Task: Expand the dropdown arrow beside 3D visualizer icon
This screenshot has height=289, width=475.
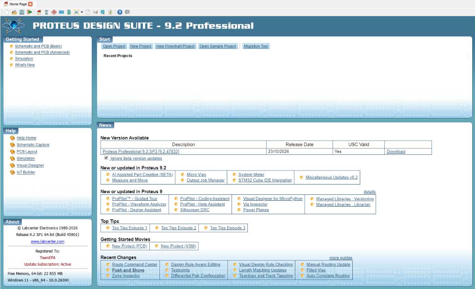Action: coord(82,12)
